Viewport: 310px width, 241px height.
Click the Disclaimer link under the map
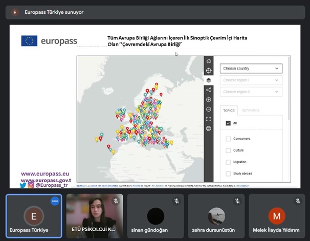243,186
